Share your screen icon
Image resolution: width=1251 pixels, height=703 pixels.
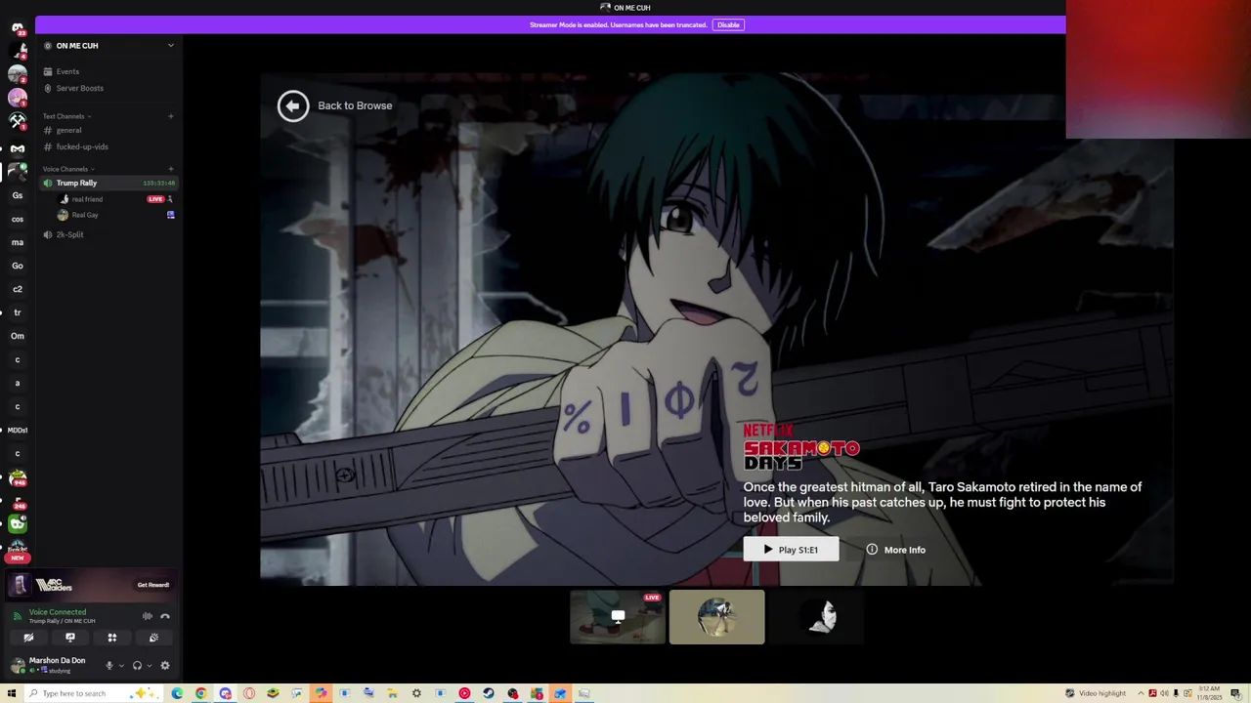(70, 638)
